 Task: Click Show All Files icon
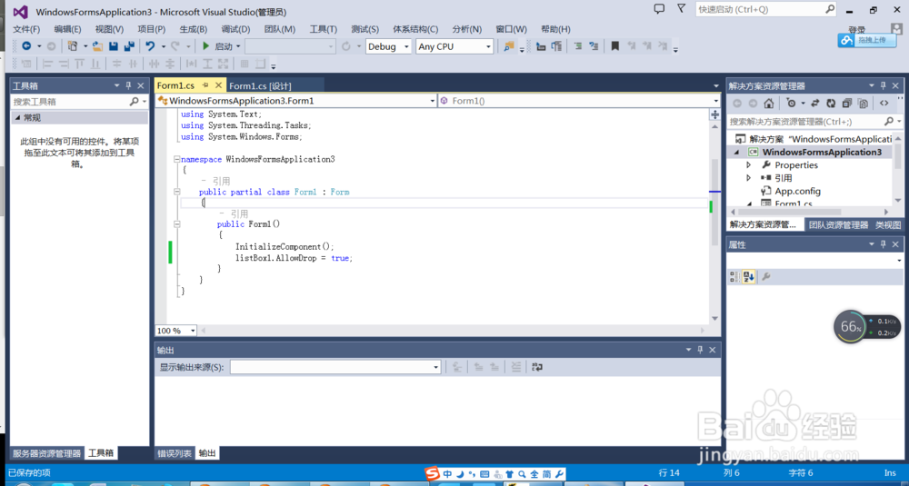coord(864,104)
